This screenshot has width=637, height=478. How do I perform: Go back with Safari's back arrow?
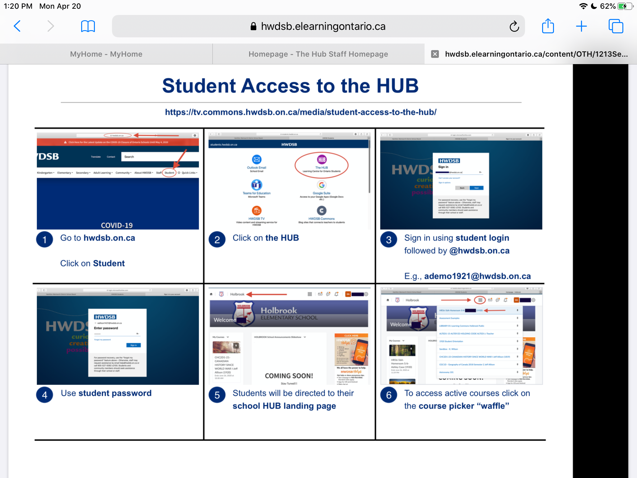pos(17,26)
